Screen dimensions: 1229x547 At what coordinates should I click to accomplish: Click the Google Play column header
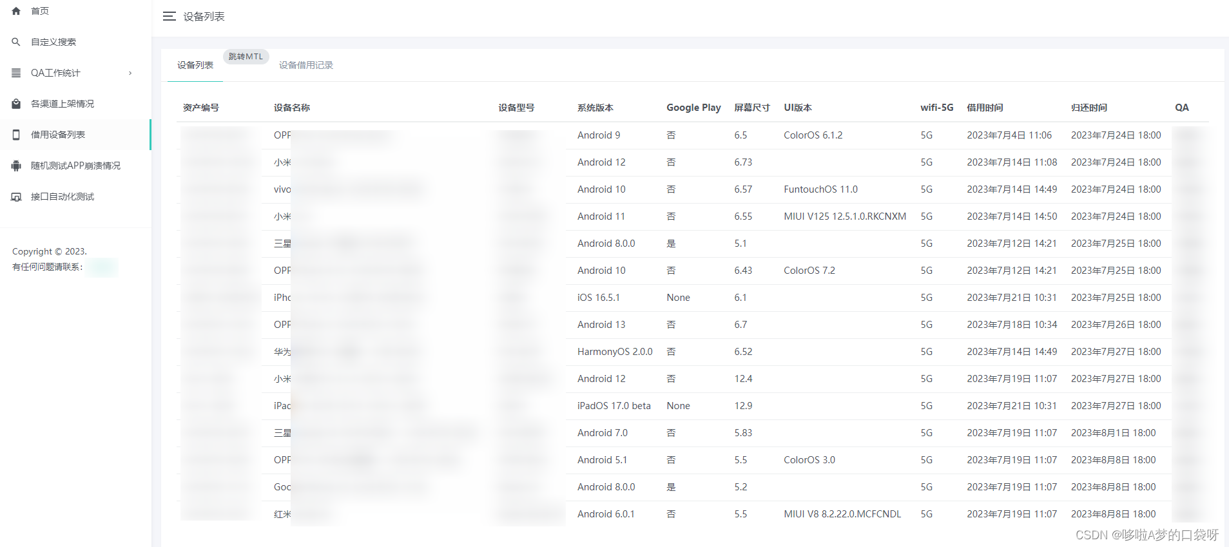693,108
